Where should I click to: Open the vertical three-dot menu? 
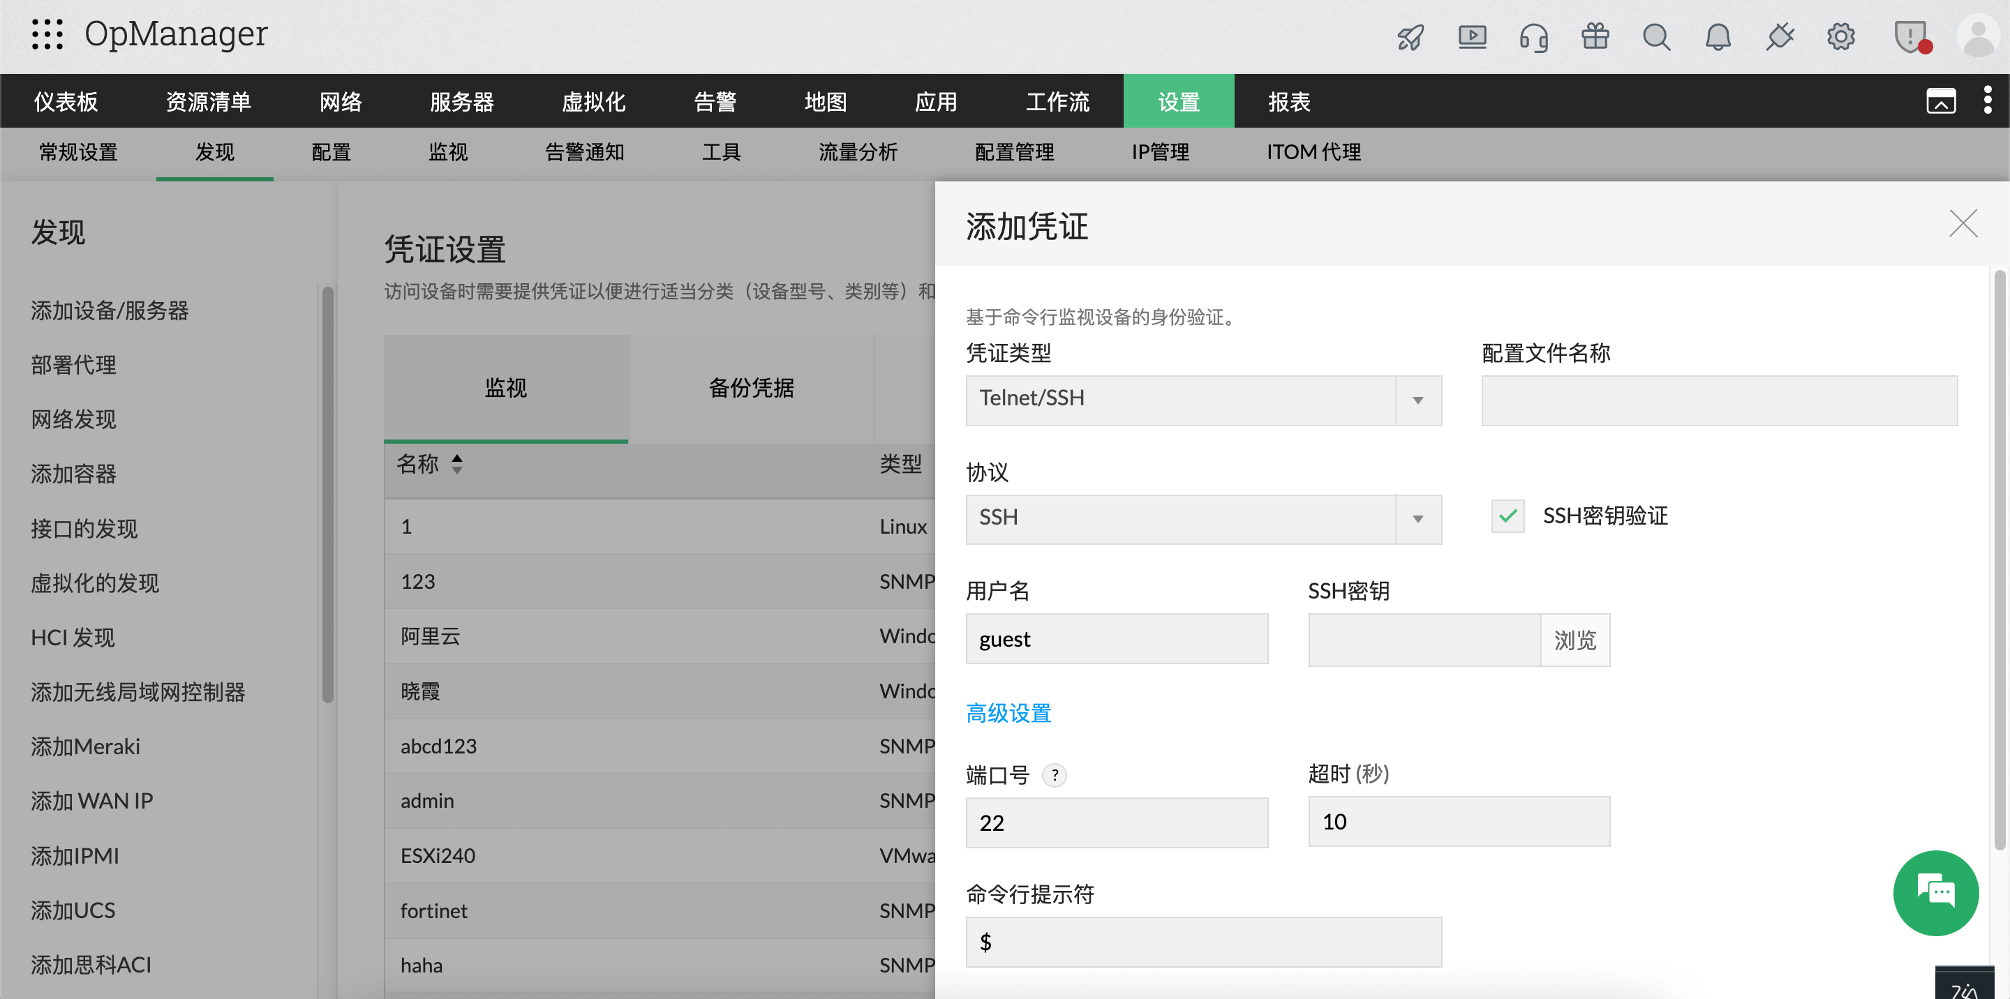[x=1986, y=100]
